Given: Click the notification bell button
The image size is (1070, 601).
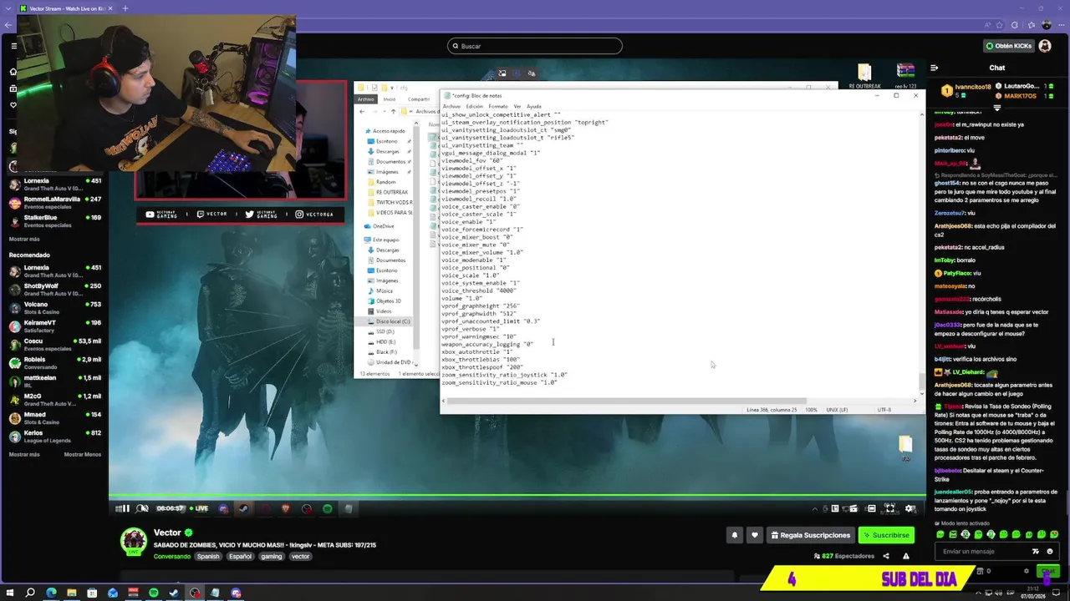Looking at the screenshot, I should coord(735,535).
